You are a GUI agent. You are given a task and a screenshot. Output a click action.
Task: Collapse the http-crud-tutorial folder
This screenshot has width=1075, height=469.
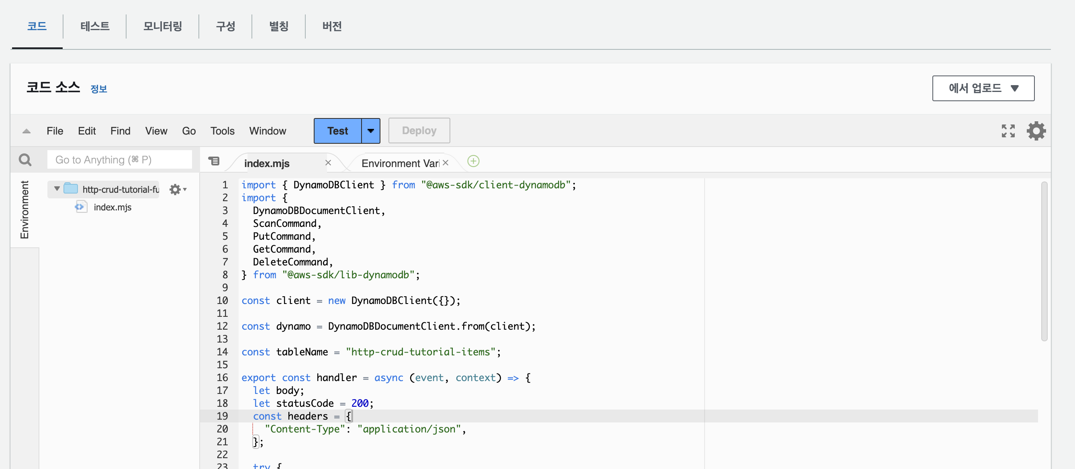(x=57, y=189)
